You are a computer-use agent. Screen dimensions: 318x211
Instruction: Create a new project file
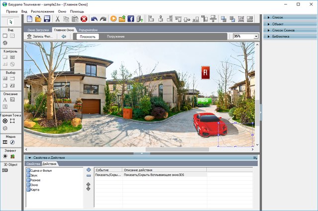30,19
